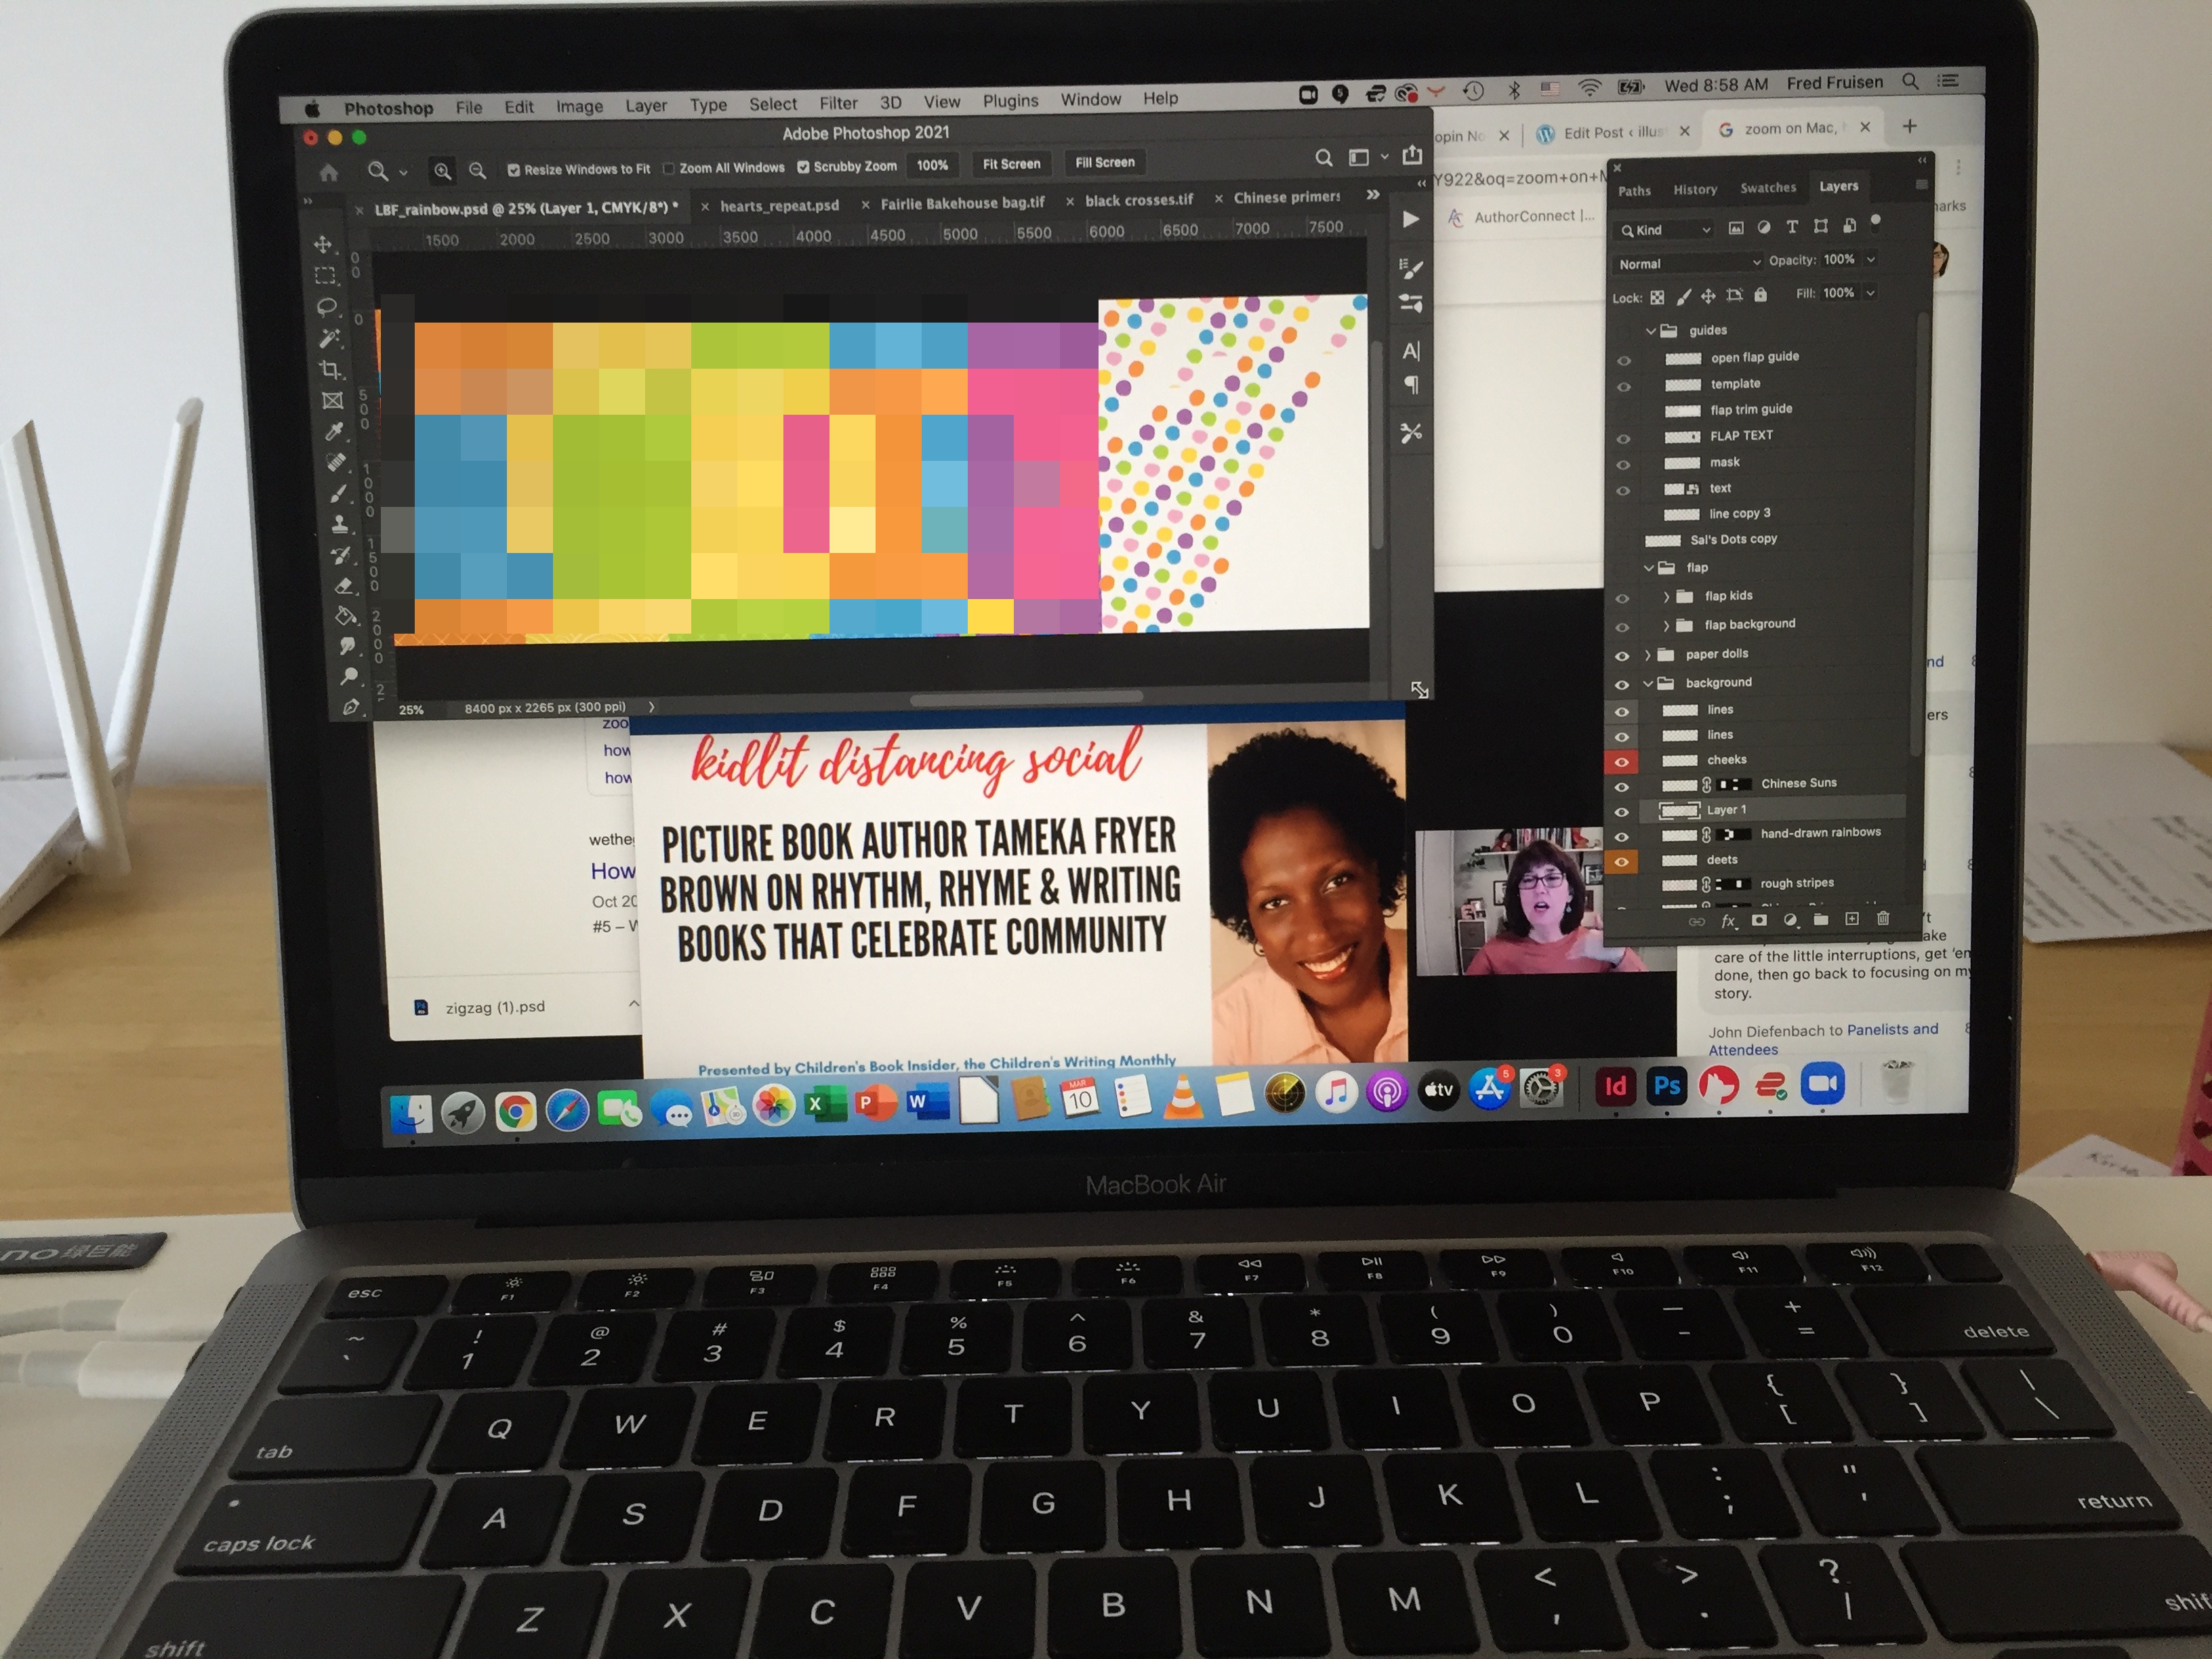The image size is (2212, 1659).
Task: Select the Move tool
Action: pos(323,244)
